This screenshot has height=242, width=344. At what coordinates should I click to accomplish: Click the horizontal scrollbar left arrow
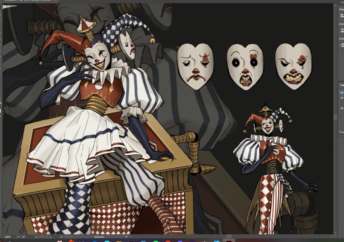131,237
